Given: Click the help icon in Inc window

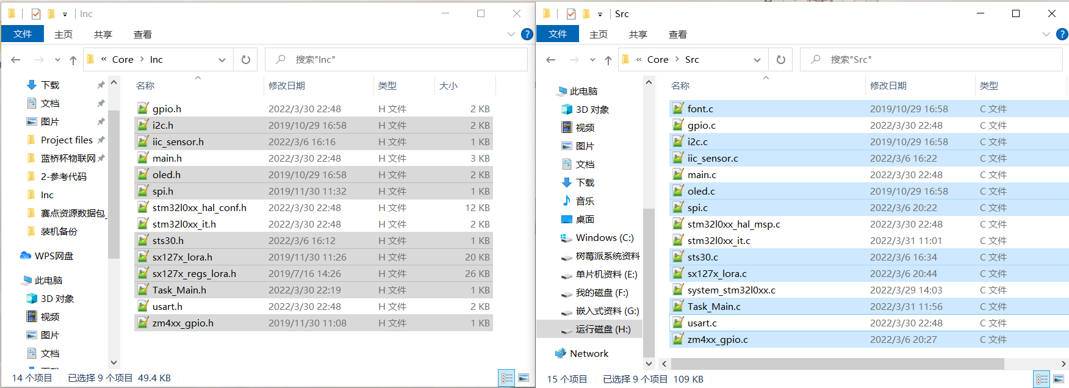Looking at the screenshot, I should 527,35.
